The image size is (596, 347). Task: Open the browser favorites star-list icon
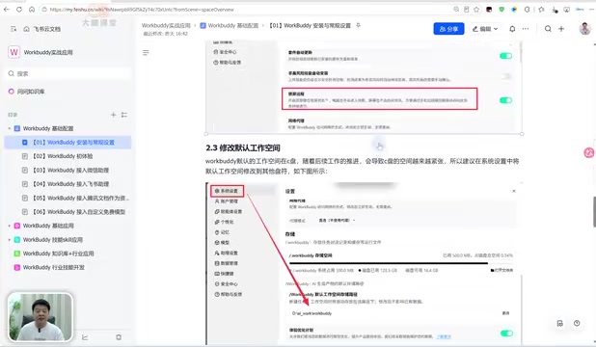tap(541, 10)
